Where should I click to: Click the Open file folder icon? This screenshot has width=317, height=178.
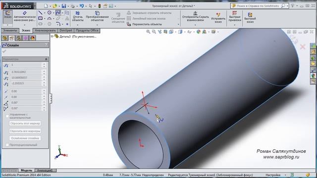tap(54, 6)
